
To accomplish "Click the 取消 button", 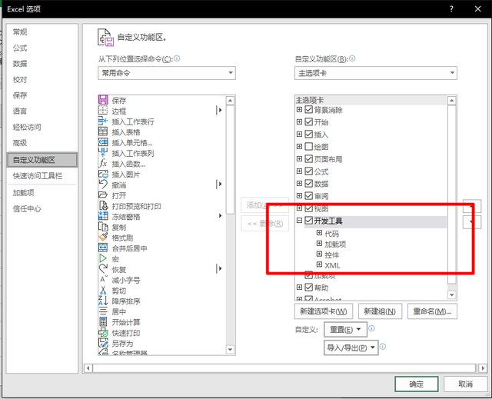I will point(465,384).
